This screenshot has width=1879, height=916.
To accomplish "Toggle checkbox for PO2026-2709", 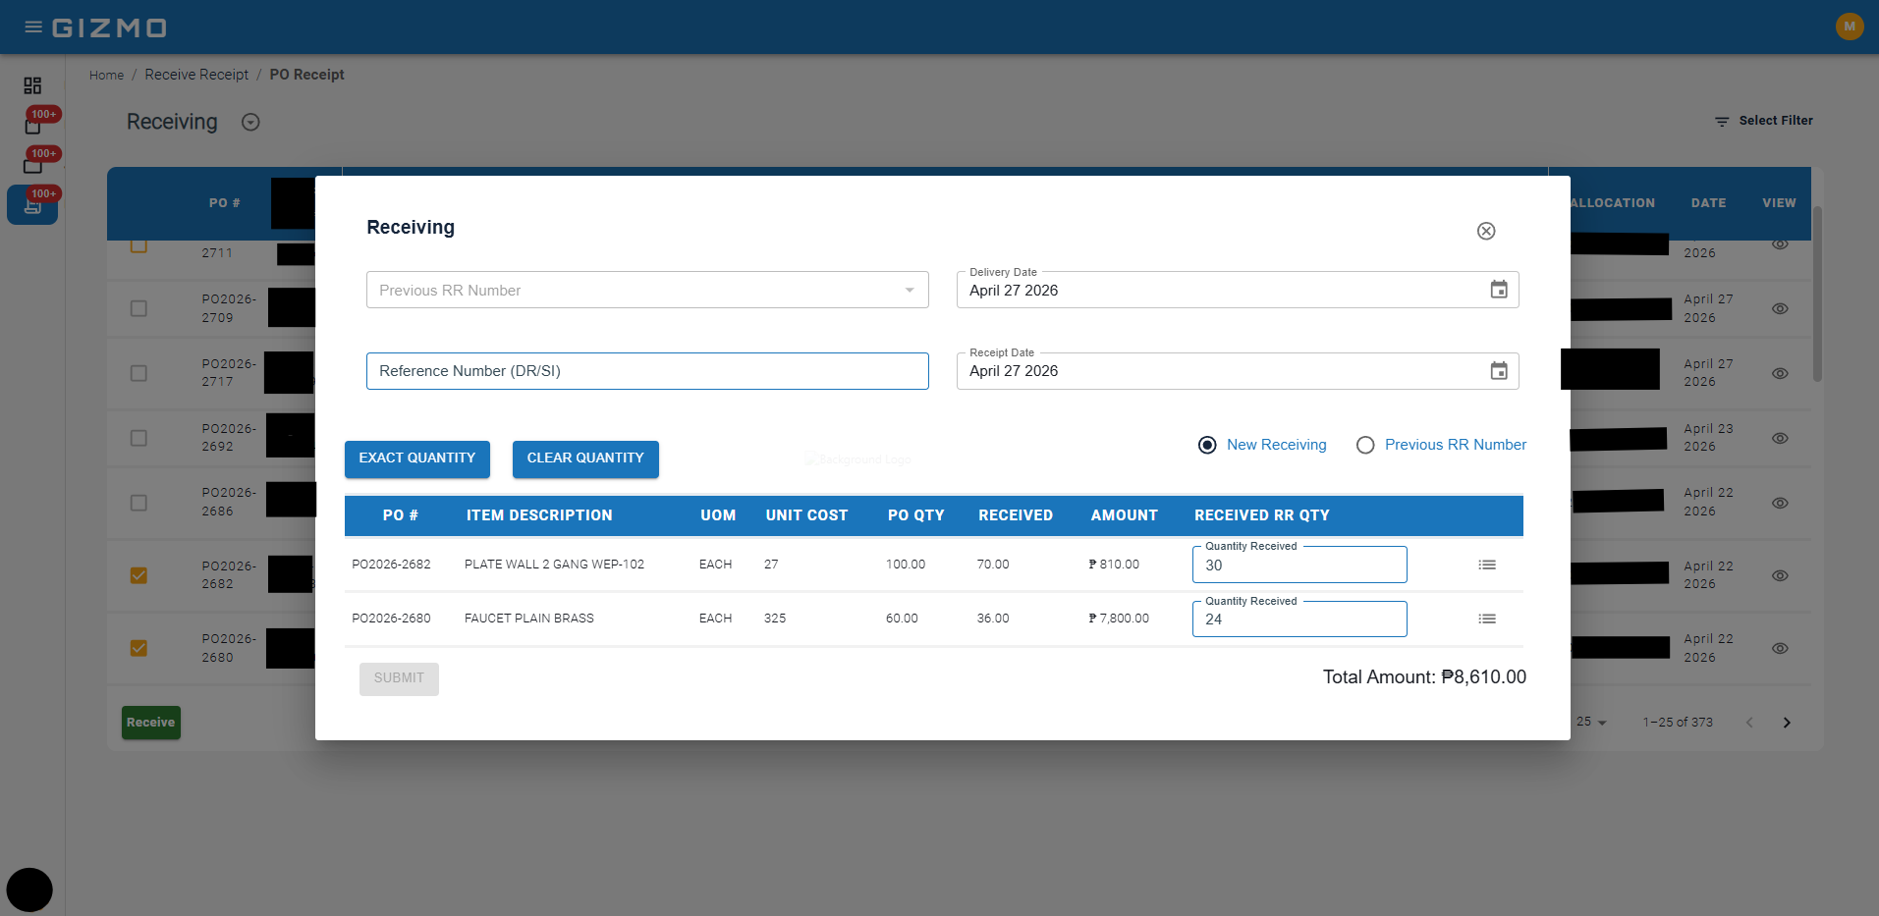I will [x=138, y=308].
